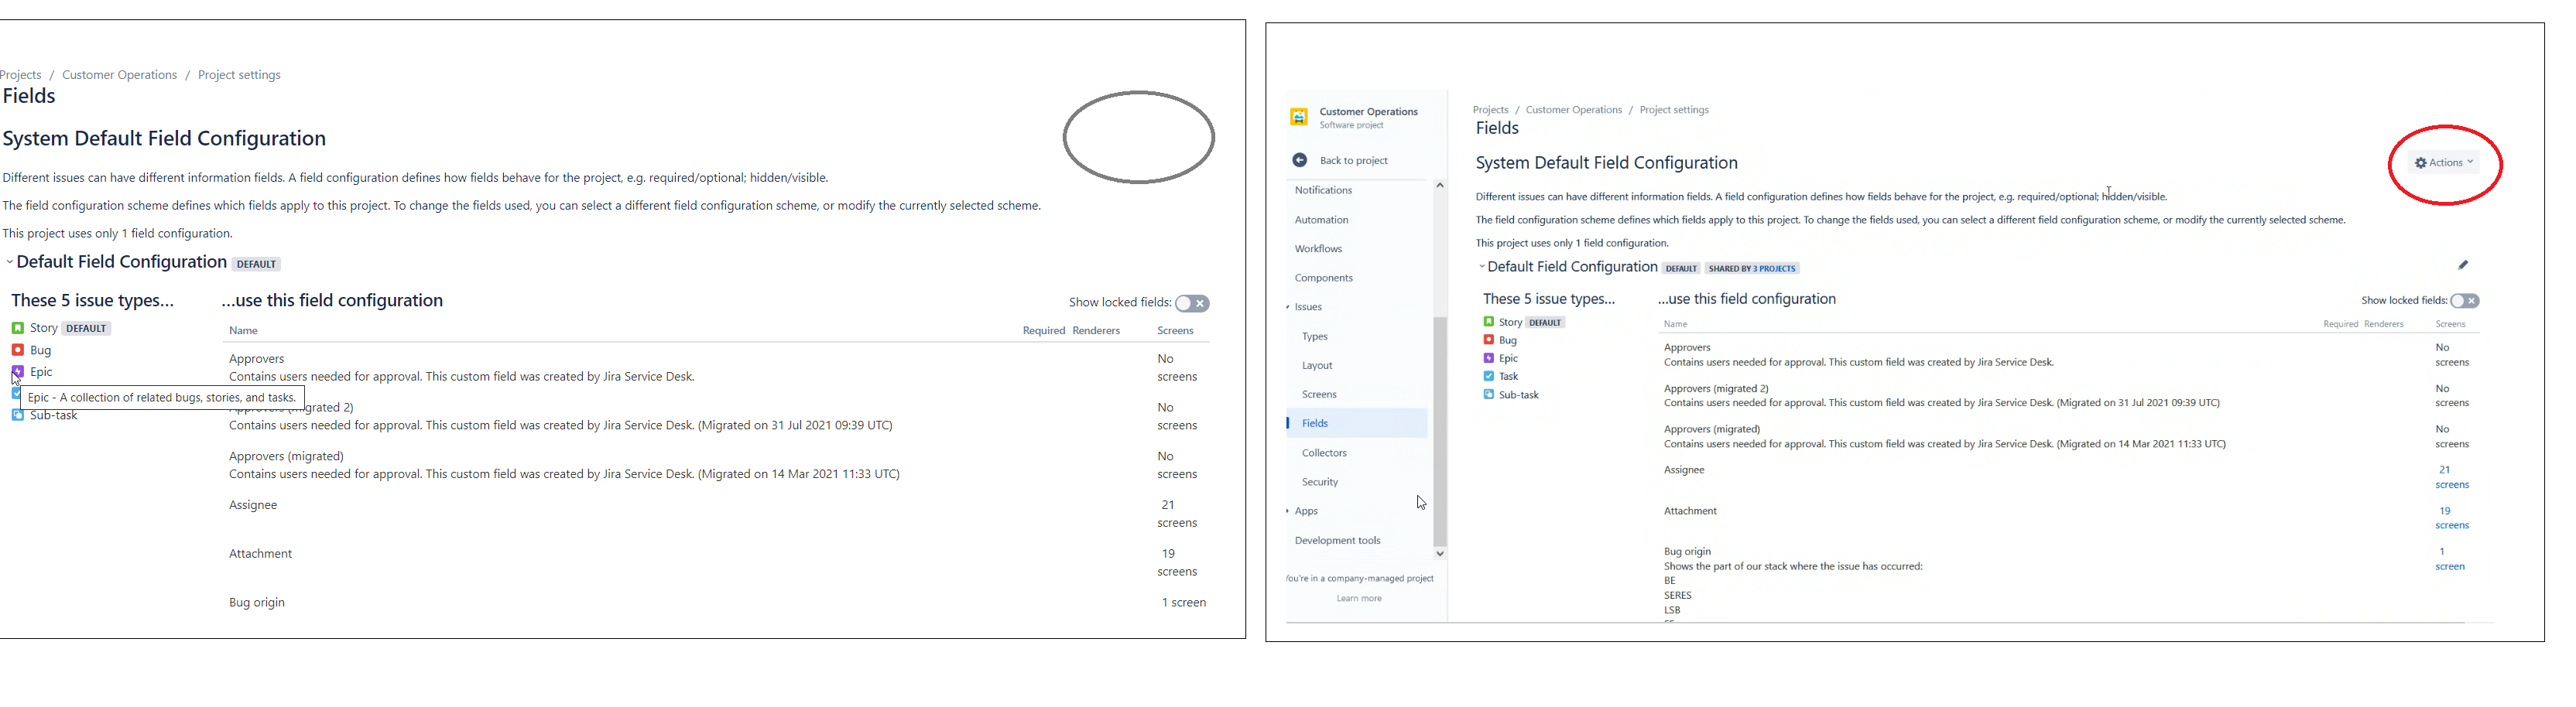Click Epic issue type icon in right screenshot
The image size is (2576, 707).
point(1489,358)
